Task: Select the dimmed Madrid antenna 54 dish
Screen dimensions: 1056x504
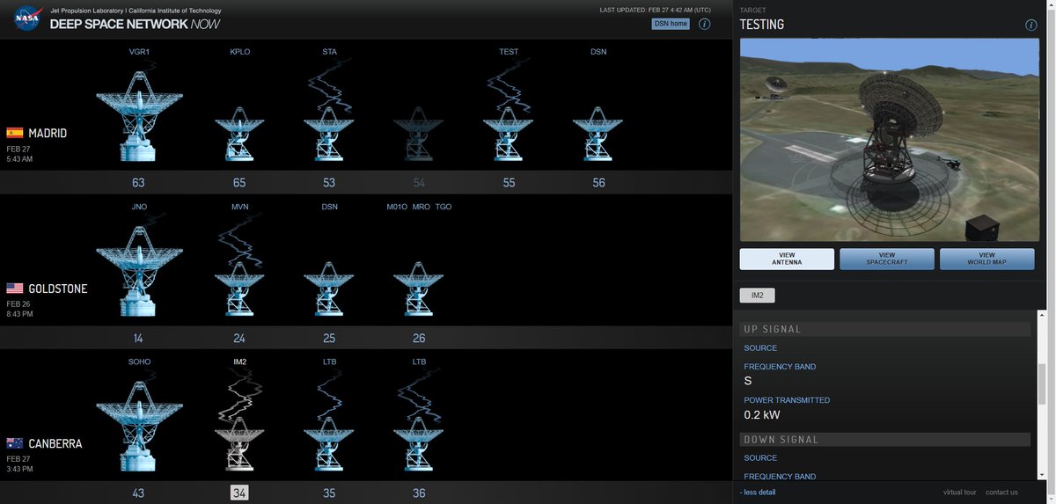Action: 419,134
